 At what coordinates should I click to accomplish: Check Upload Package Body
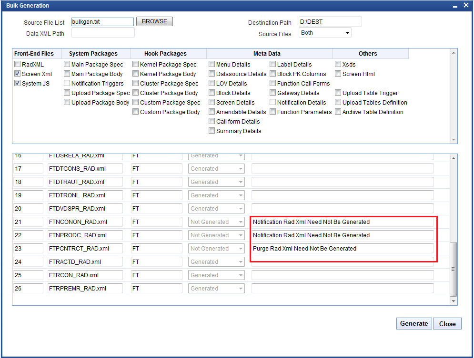67,102
